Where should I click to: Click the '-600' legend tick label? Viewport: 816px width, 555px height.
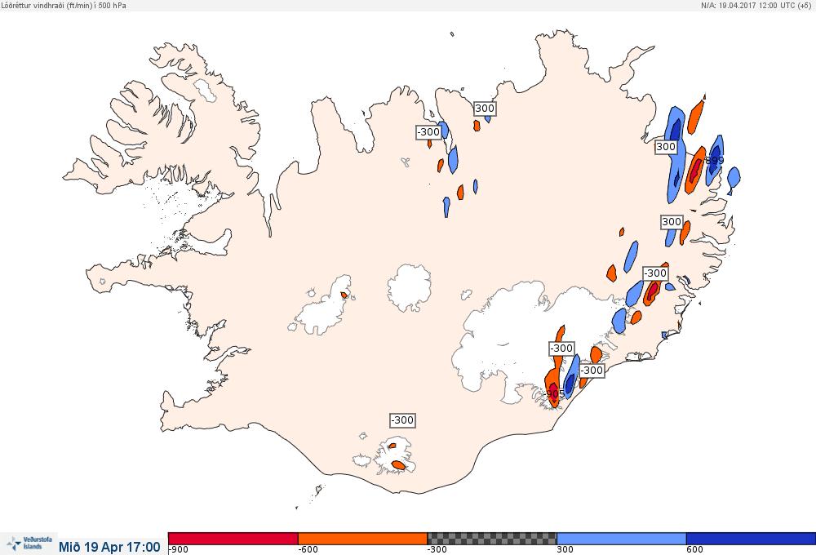pos(308,550)
